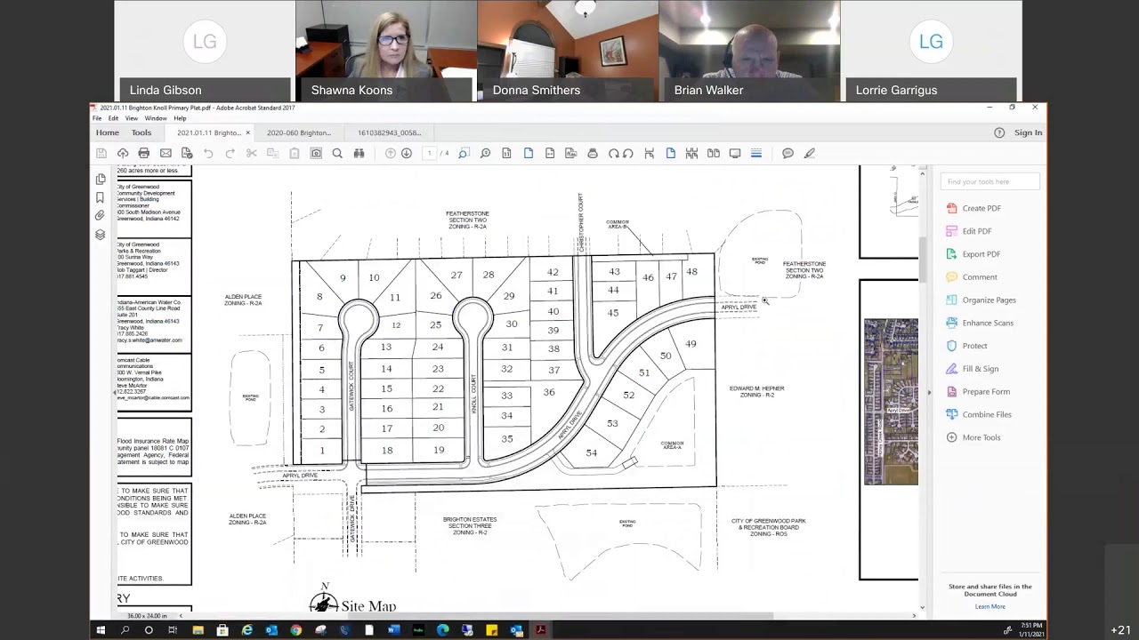This screenshot has height=640, width=1139.
Task: Click Shawna Koons video tile
Action: point(386,51)
